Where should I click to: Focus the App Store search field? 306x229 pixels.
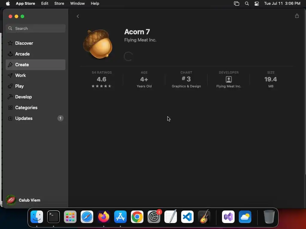point(36,28)
